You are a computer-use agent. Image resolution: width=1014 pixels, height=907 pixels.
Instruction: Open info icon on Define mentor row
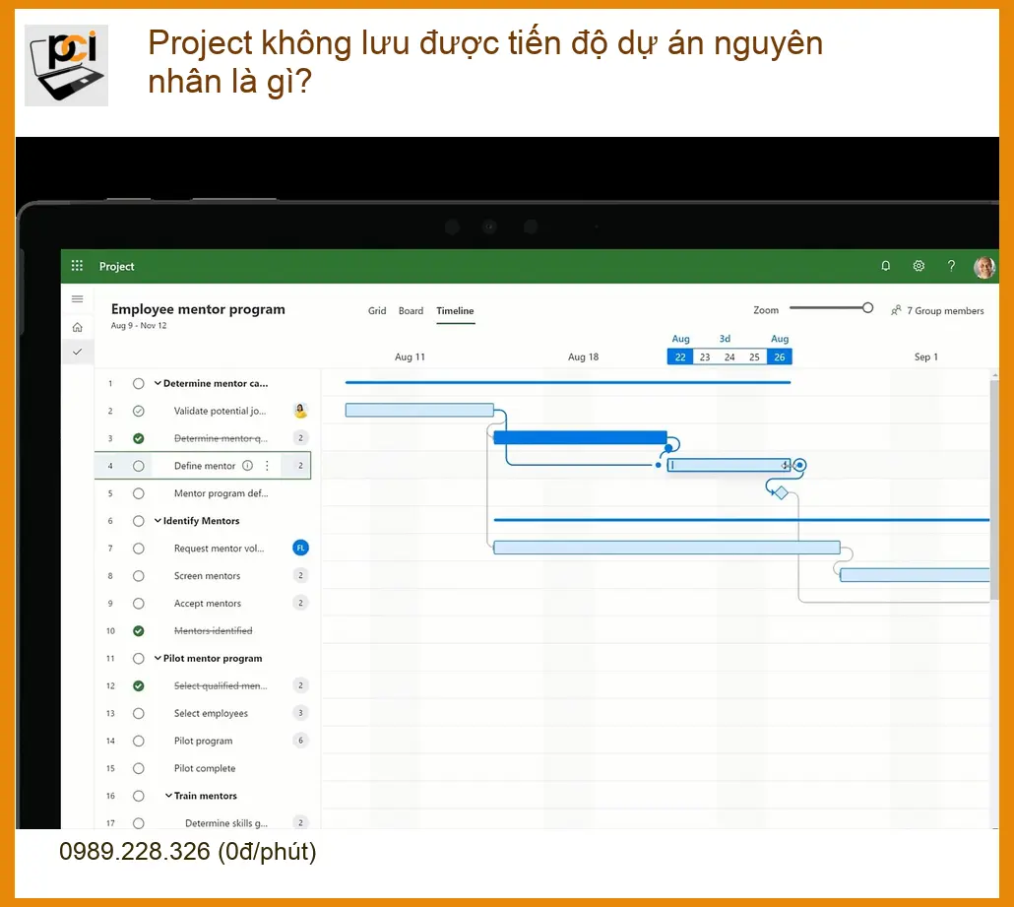[x=248, y=465]
